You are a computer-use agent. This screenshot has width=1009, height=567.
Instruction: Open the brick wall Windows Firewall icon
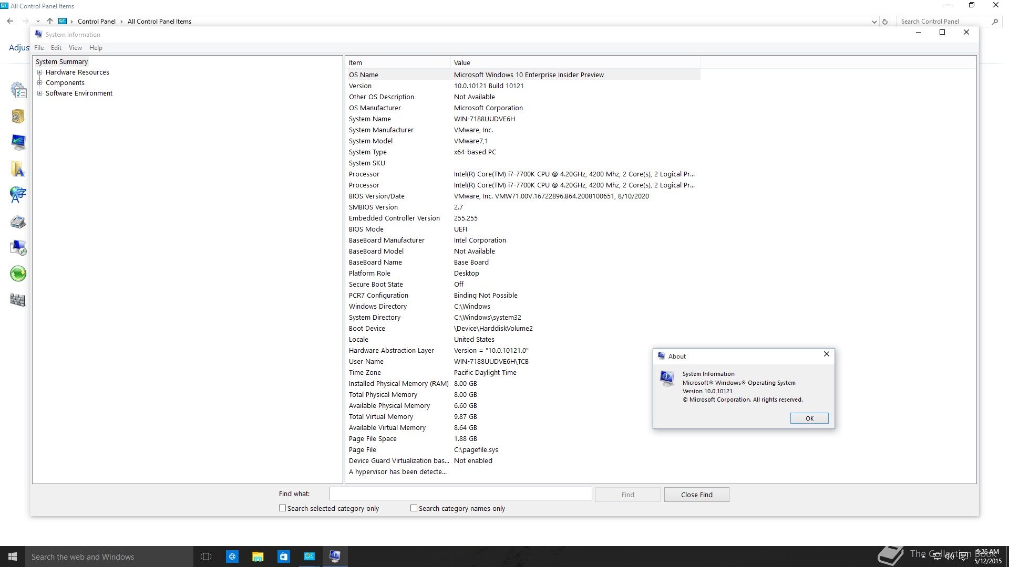pos(18,300)
